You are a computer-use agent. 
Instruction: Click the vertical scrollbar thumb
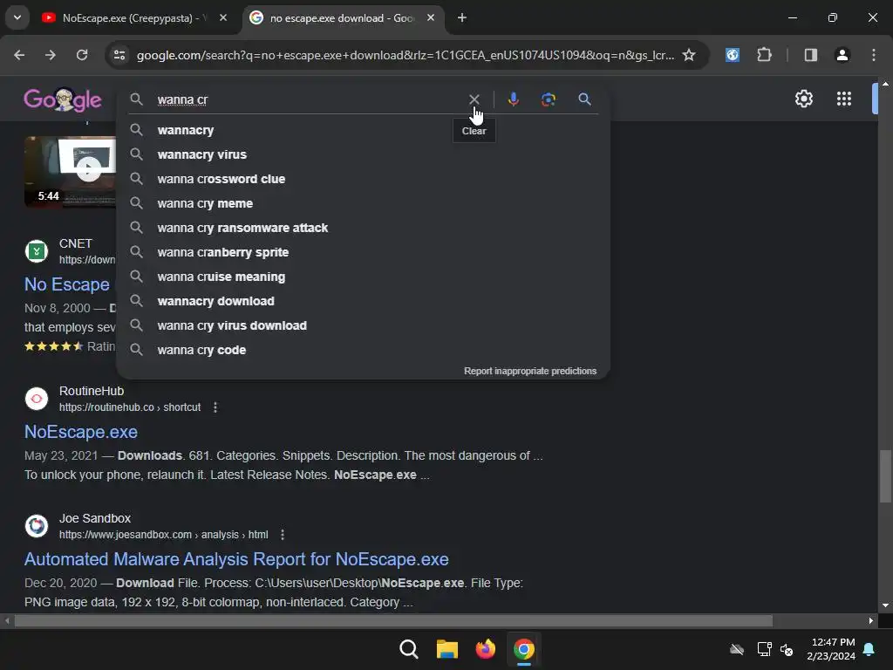coord(885,476)
